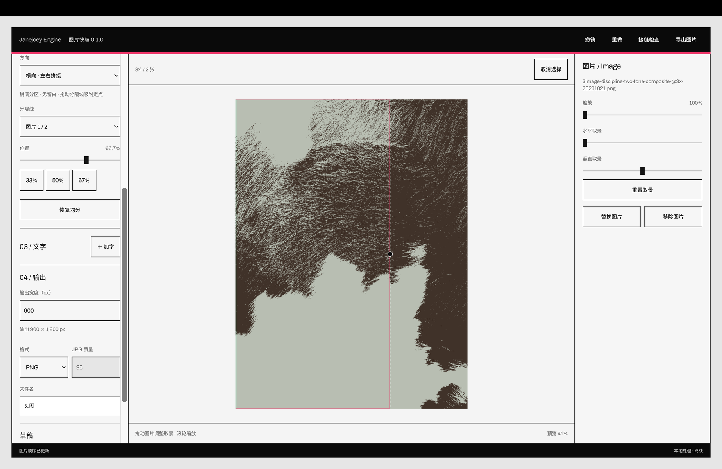The height and width of the screenshot is (469, 722).
Task: Open the PNG format dropdown
Action: [44, 367]
